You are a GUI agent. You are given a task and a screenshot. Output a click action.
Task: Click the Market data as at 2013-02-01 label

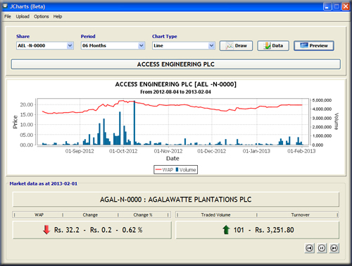pos(43,183)
